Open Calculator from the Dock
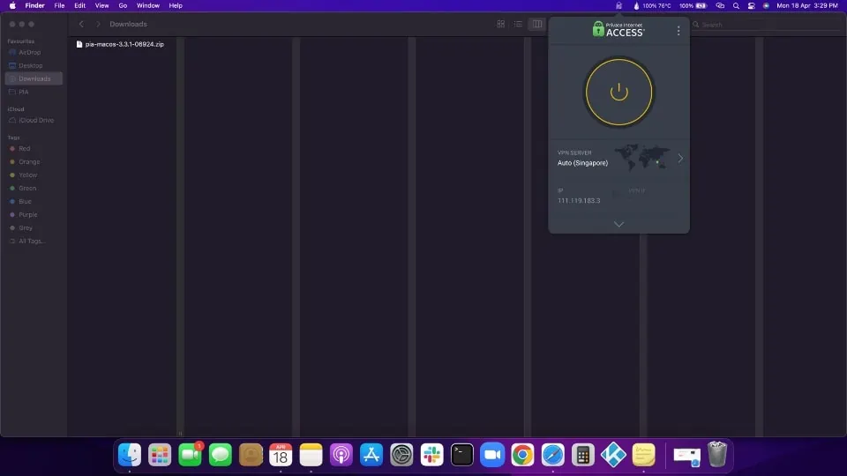 pyautogui.click(x=583, y=455)
